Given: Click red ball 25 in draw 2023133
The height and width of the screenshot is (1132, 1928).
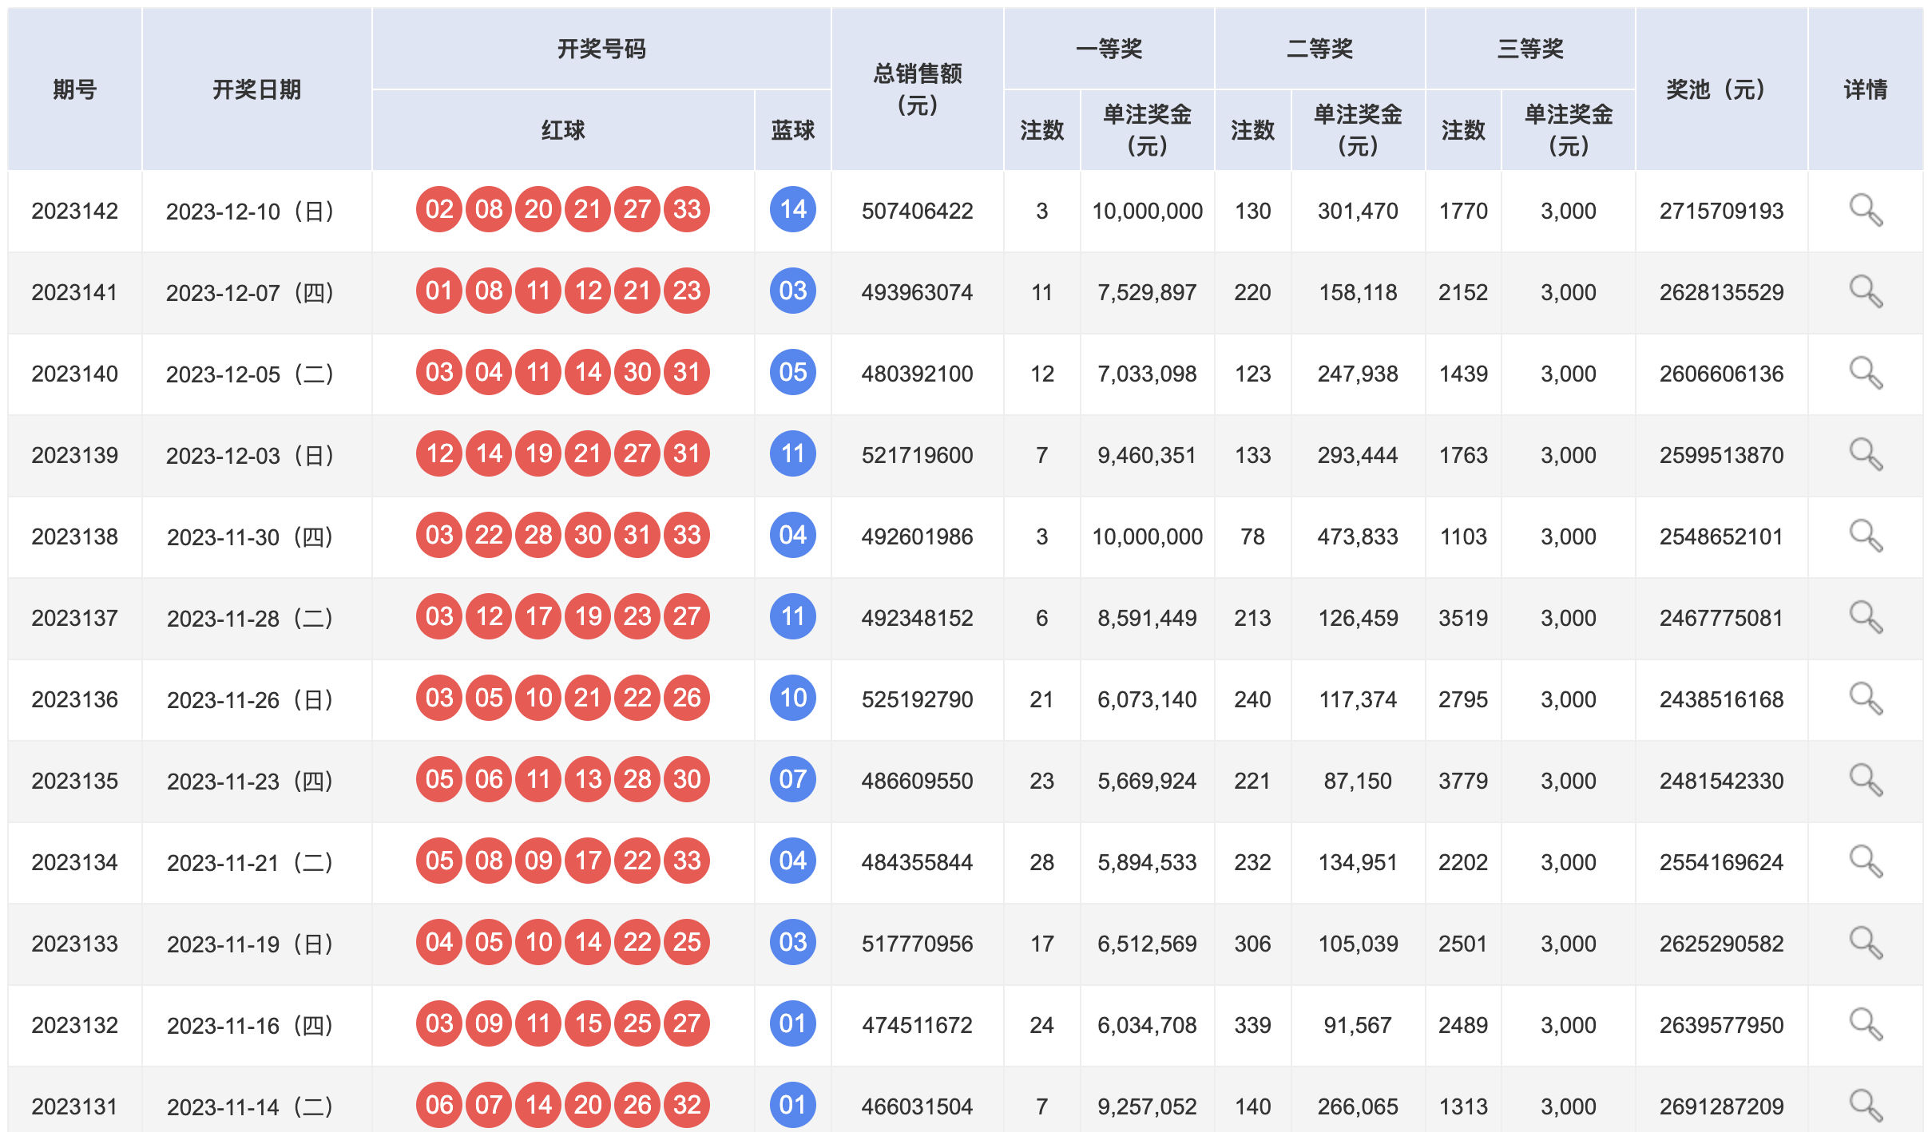Looking at the screenshot, I should pyautogui.click(x=687, y=942).
